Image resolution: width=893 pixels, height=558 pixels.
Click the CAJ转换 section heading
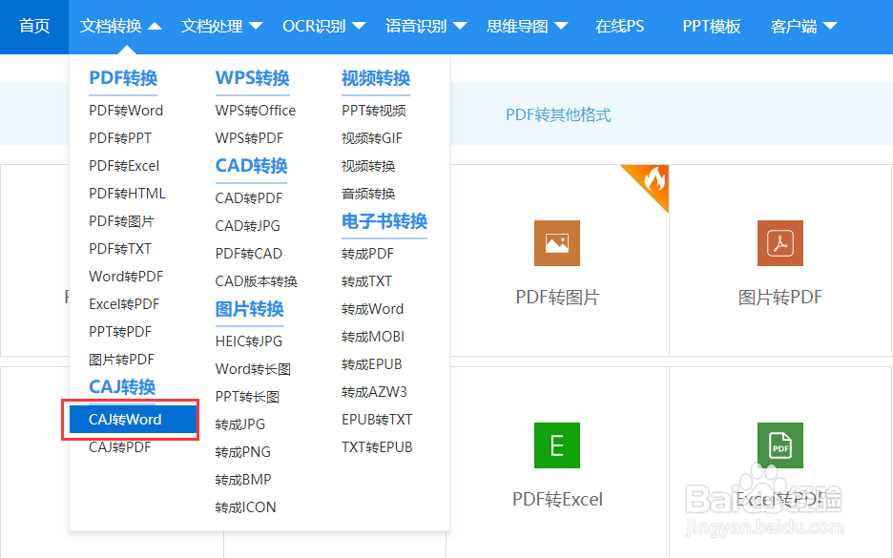point(122,387)
